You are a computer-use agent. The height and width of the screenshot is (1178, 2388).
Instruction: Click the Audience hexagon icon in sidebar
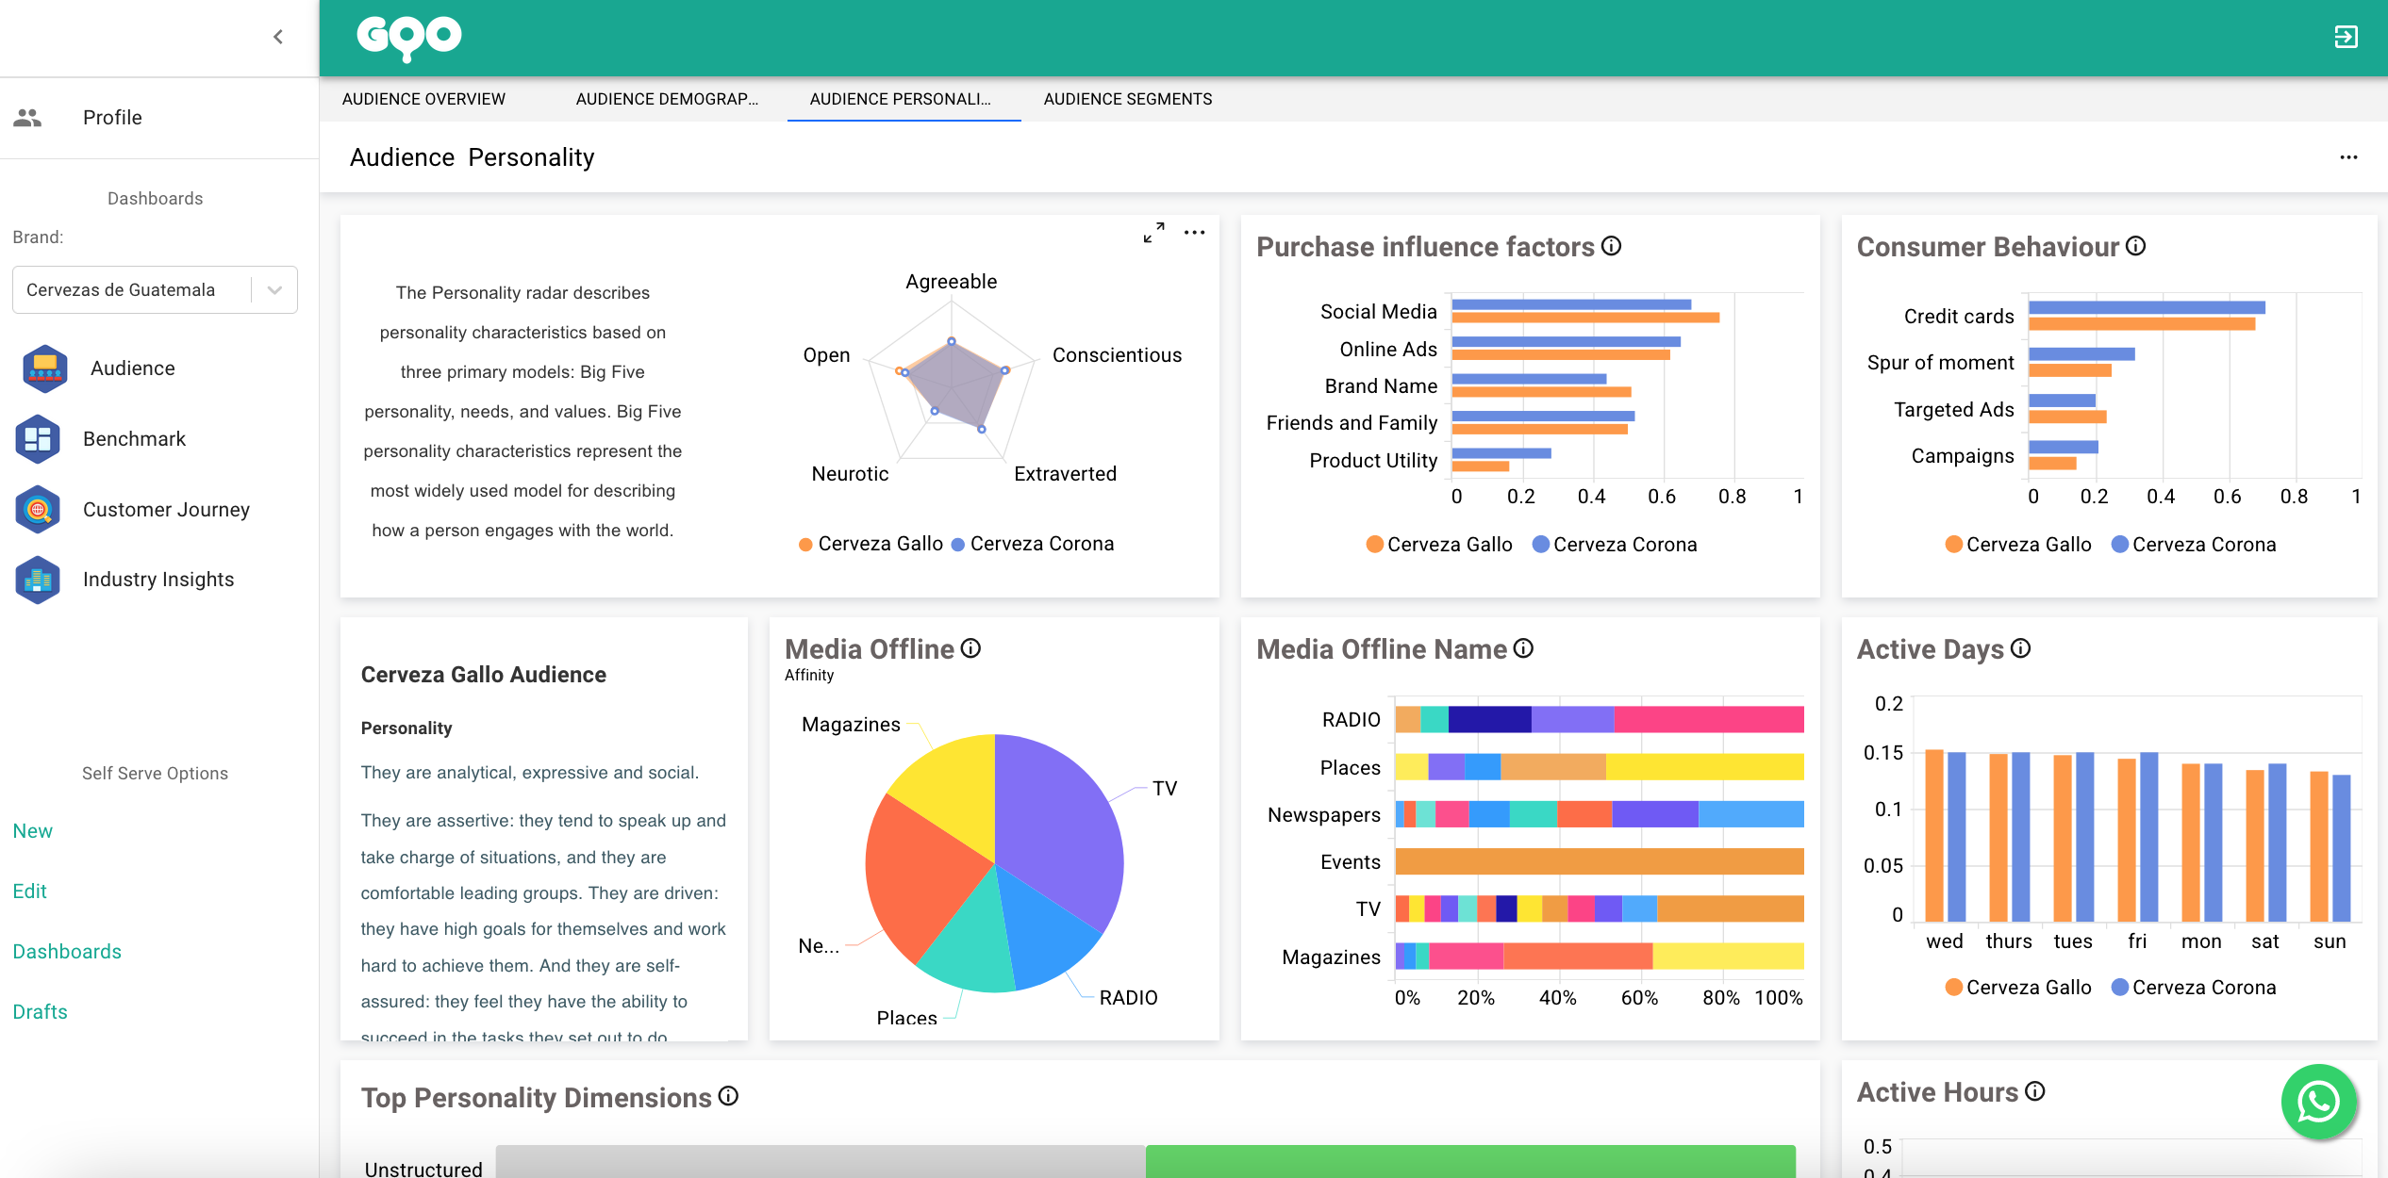44,368
